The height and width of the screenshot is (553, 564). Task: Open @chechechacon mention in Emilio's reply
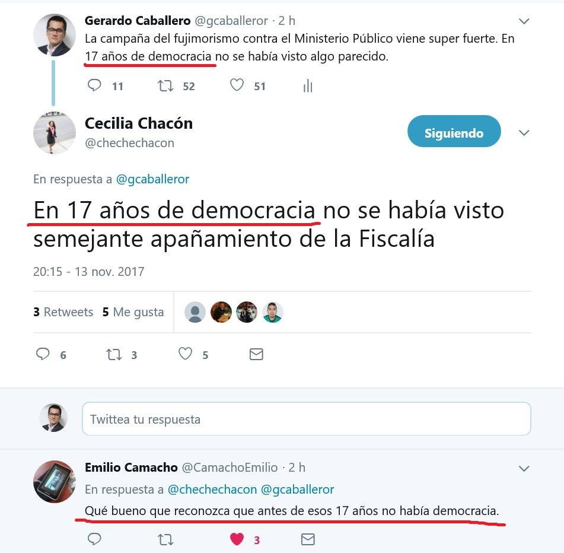212,490
